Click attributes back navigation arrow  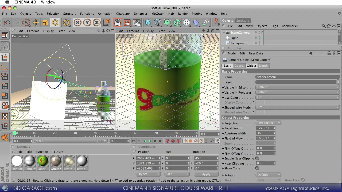coord(310,53)
